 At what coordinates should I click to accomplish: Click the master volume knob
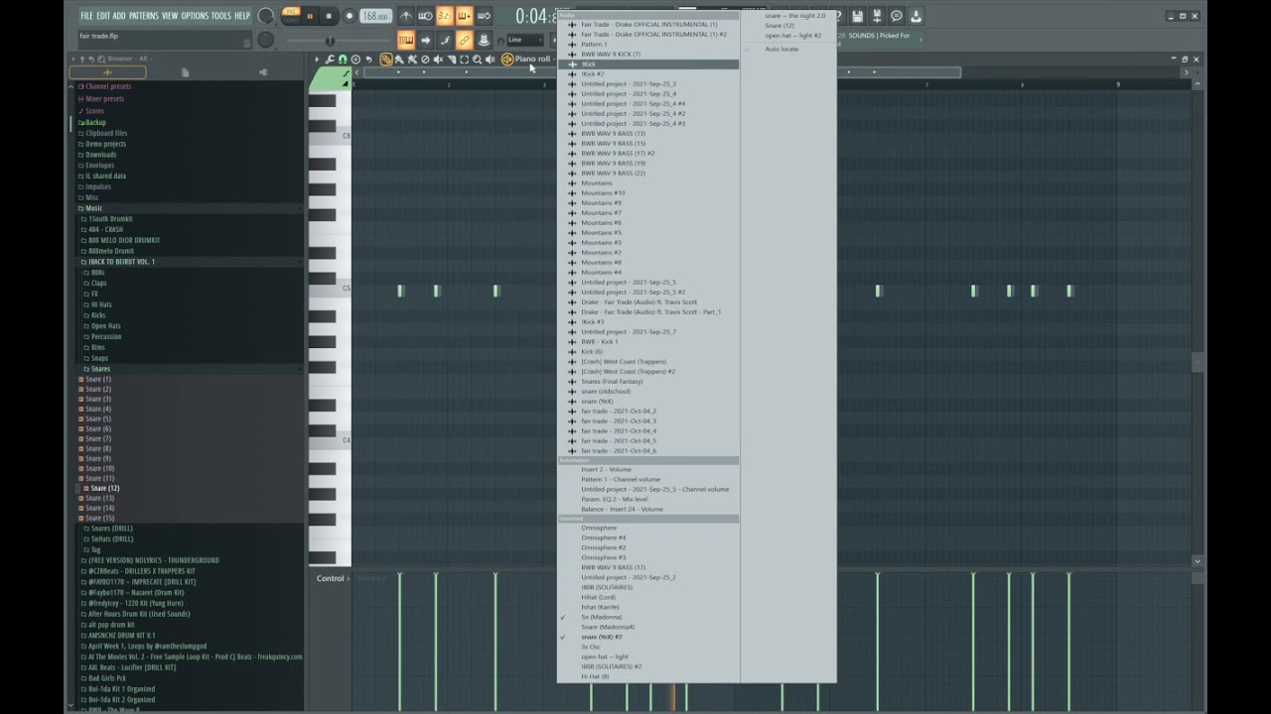266,16
